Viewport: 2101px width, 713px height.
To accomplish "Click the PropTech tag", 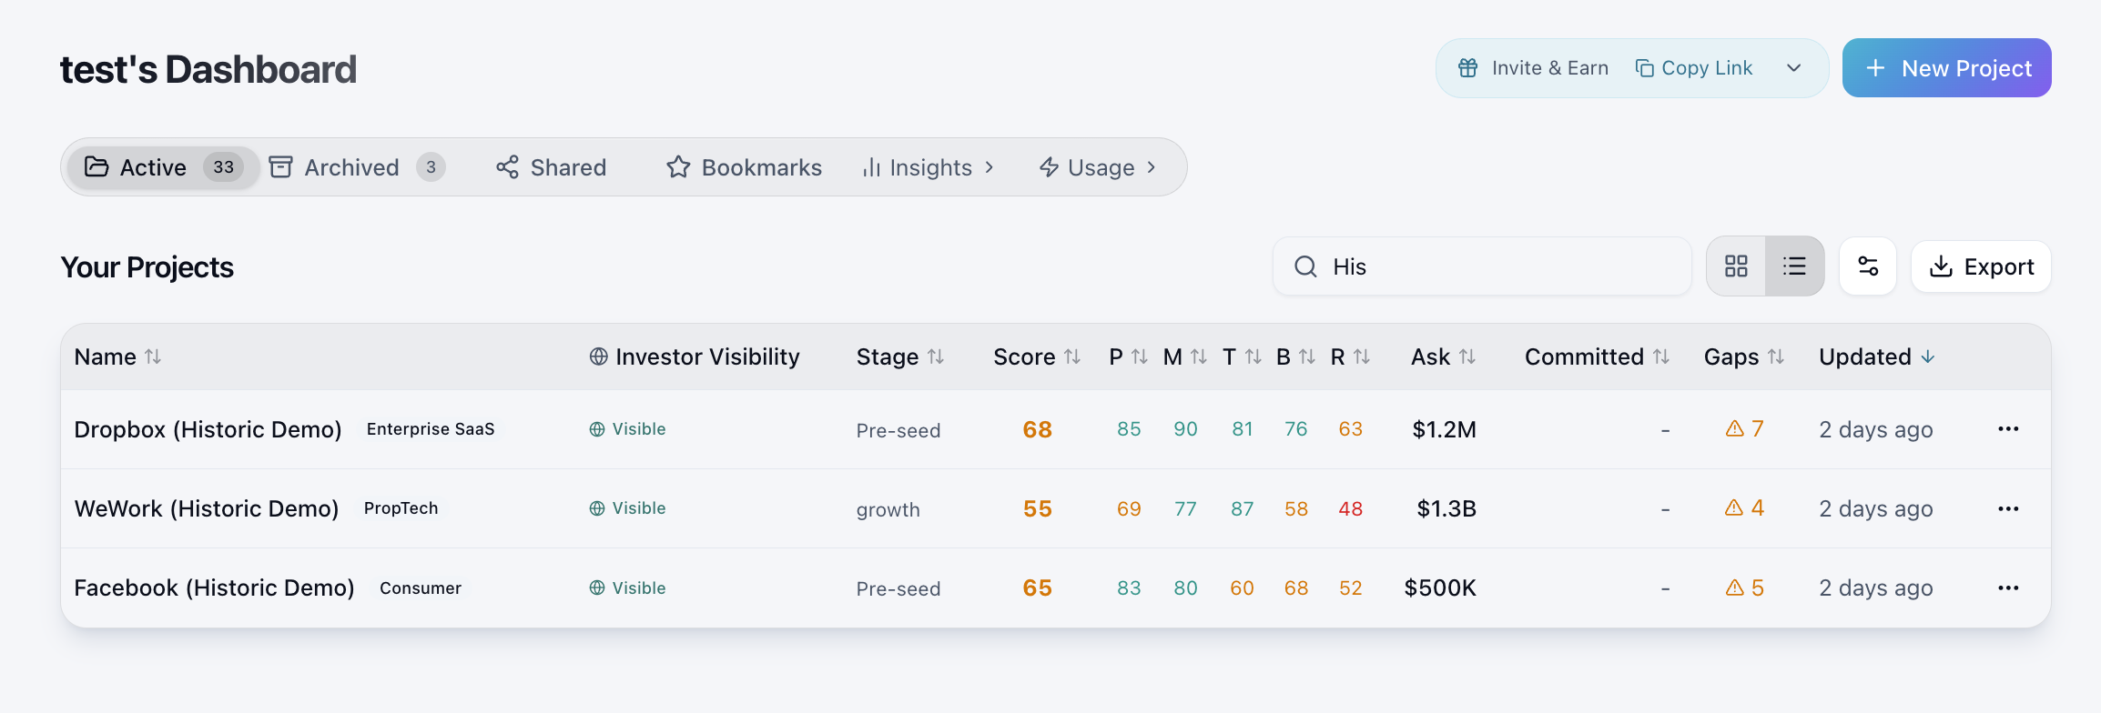I will [x=401, y=508].
